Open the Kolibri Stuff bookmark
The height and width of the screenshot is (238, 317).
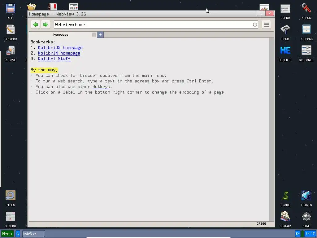54,59
